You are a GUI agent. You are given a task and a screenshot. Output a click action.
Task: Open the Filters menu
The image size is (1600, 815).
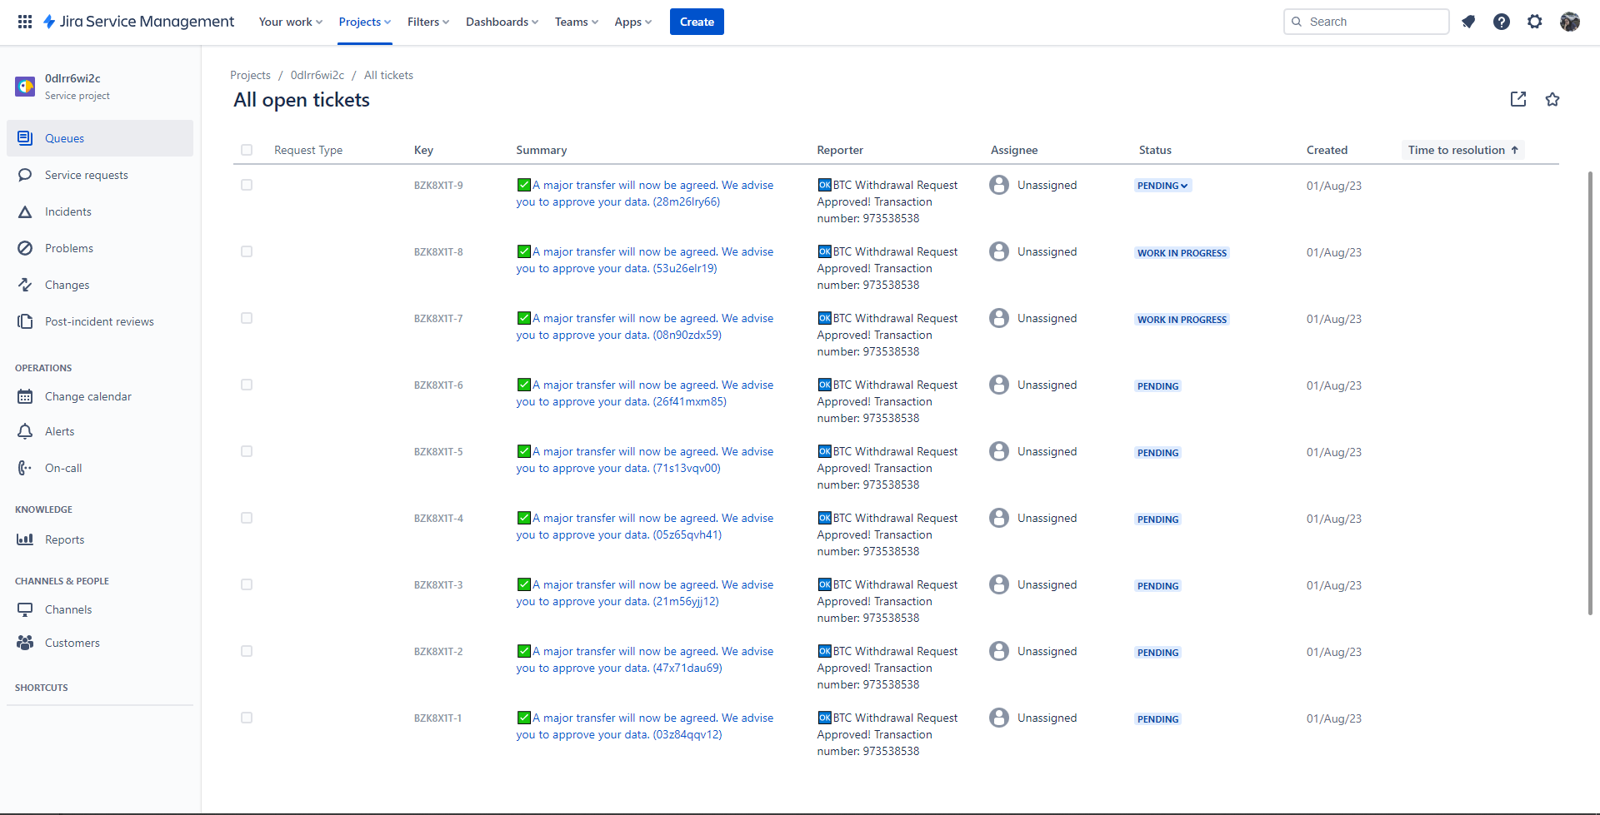point(428,22)
